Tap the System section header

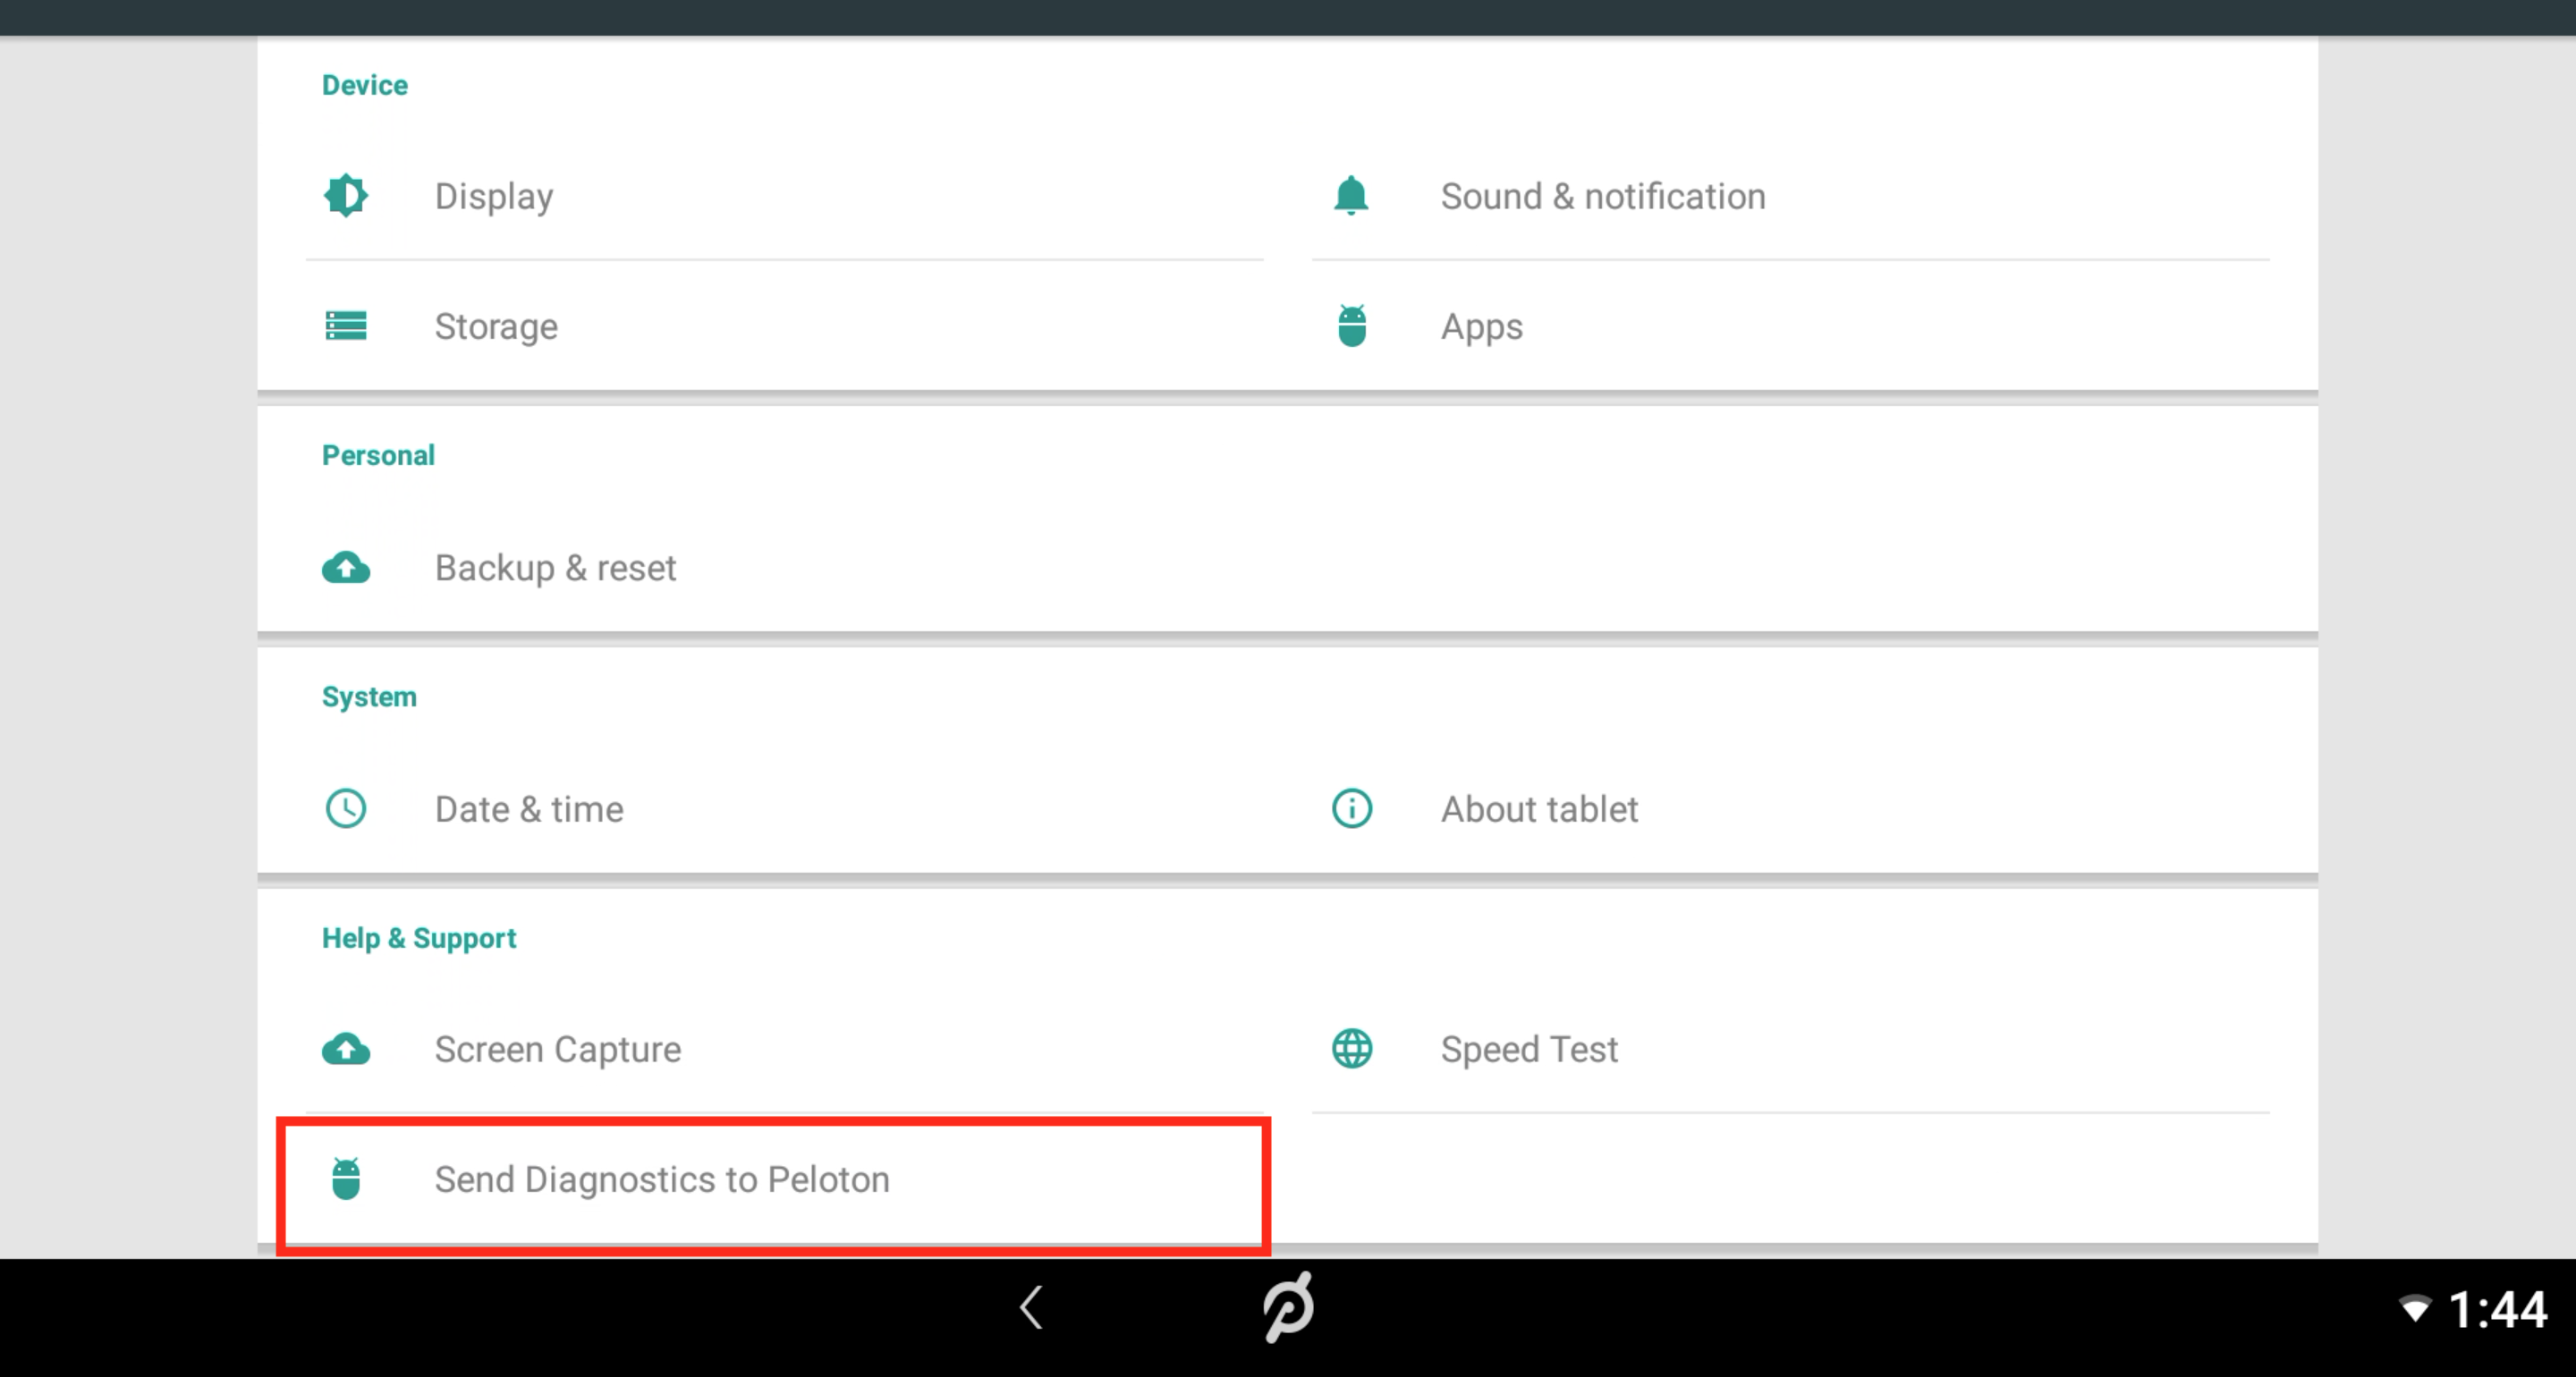[369, 697]
